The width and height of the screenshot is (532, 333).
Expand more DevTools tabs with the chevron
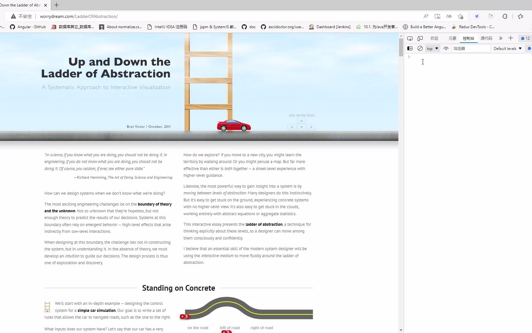tap(501, 38)
